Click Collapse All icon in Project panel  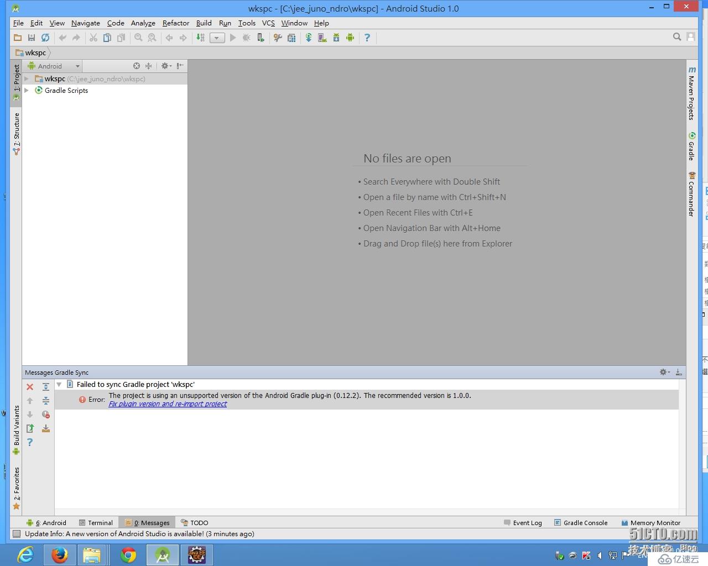[148, 66]
